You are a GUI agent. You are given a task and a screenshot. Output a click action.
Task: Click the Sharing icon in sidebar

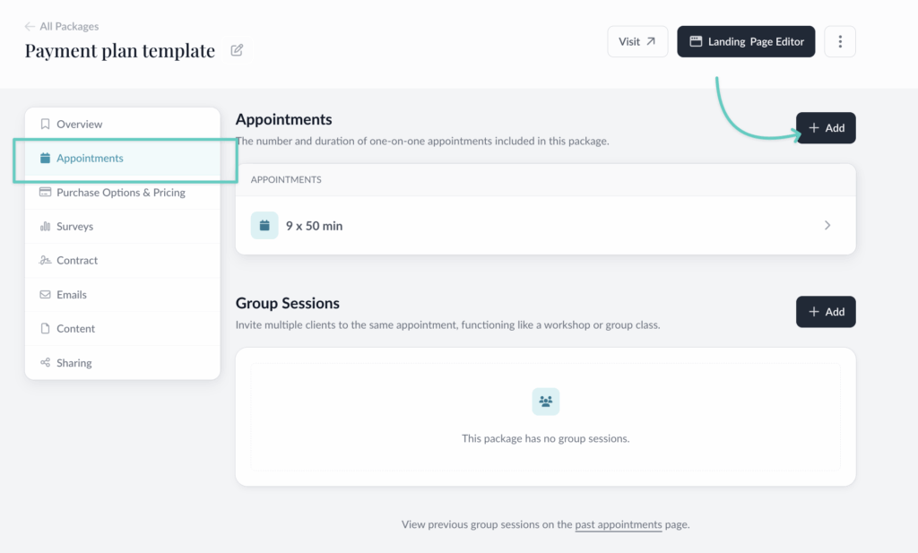pos(45,363)
